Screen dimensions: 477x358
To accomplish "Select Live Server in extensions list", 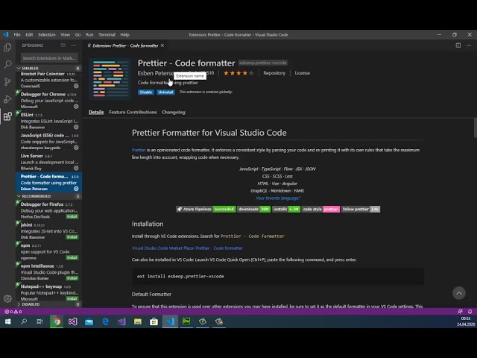I will pos(48,162).
